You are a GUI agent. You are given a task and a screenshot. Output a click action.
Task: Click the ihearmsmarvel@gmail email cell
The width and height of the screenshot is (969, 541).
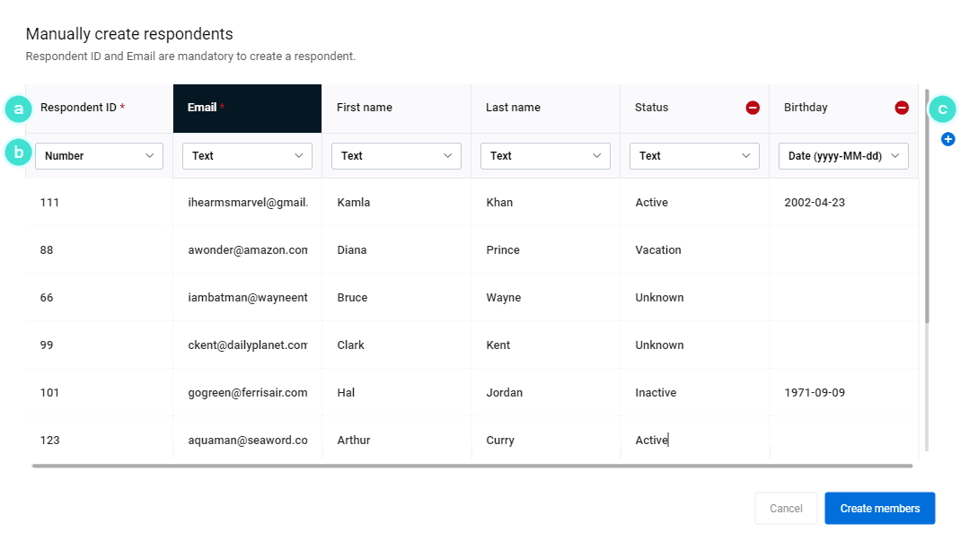tap(247, 202)
